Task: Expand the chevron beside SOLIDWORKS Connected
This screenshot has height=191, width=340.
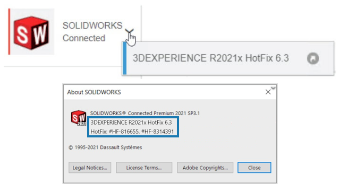Action: coord(129,31)
